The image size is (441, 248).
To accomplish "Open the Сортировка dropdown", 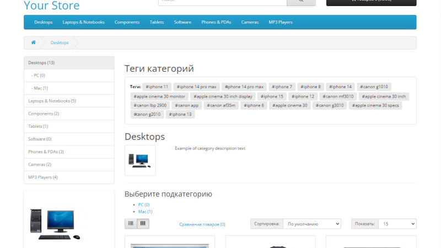I will (x=312, y=224).
